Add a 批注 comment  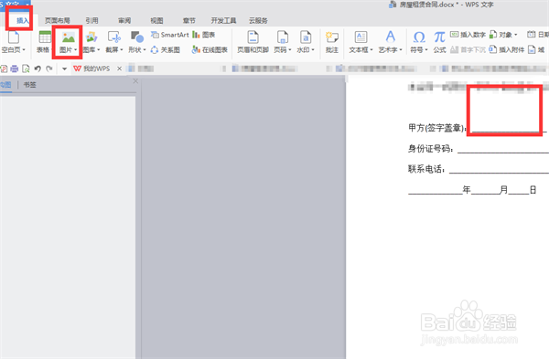[331, 42]
